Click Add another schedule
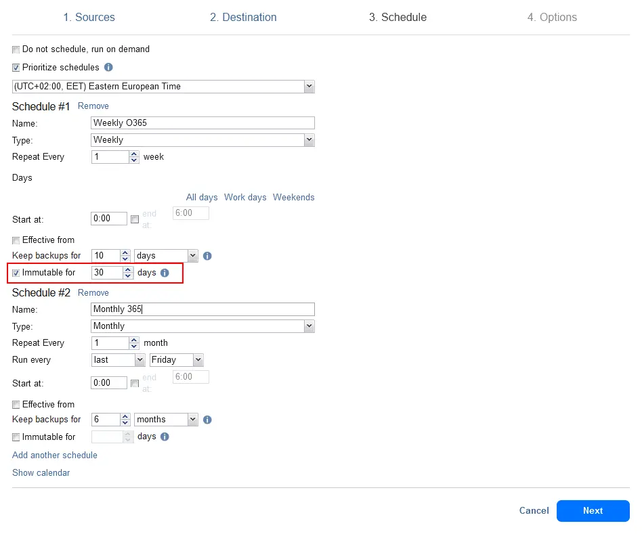Screen dimensions: 642x534 point(55,455)
